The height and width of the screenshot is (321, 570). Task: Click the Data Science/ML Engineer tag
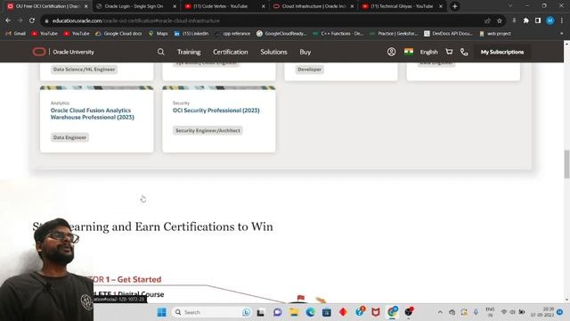coord(84,70)
